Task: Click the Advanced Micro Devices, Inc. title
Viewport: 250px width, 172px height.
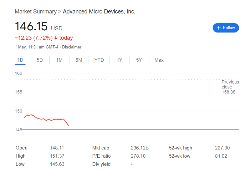Action: (x=99, y=12)
